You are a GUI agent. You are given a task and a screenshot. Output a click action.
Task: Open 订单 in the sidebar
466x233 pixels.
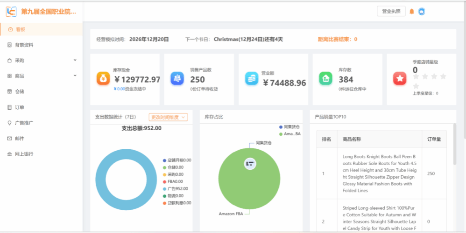point(41,107)
